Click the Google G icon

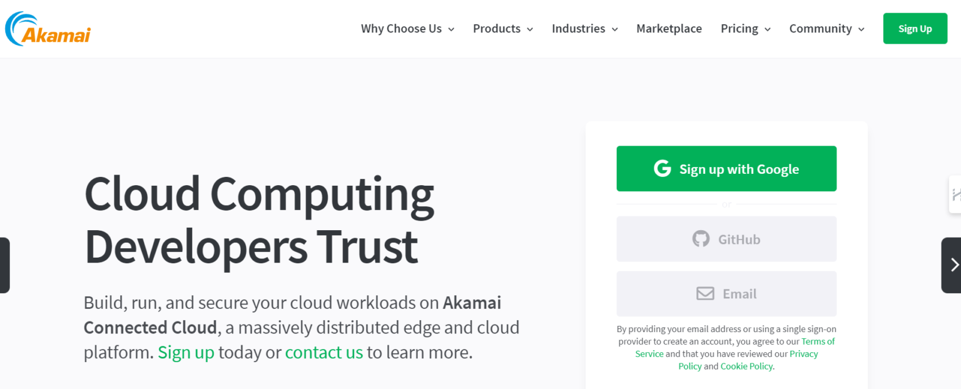pos(662,168)
